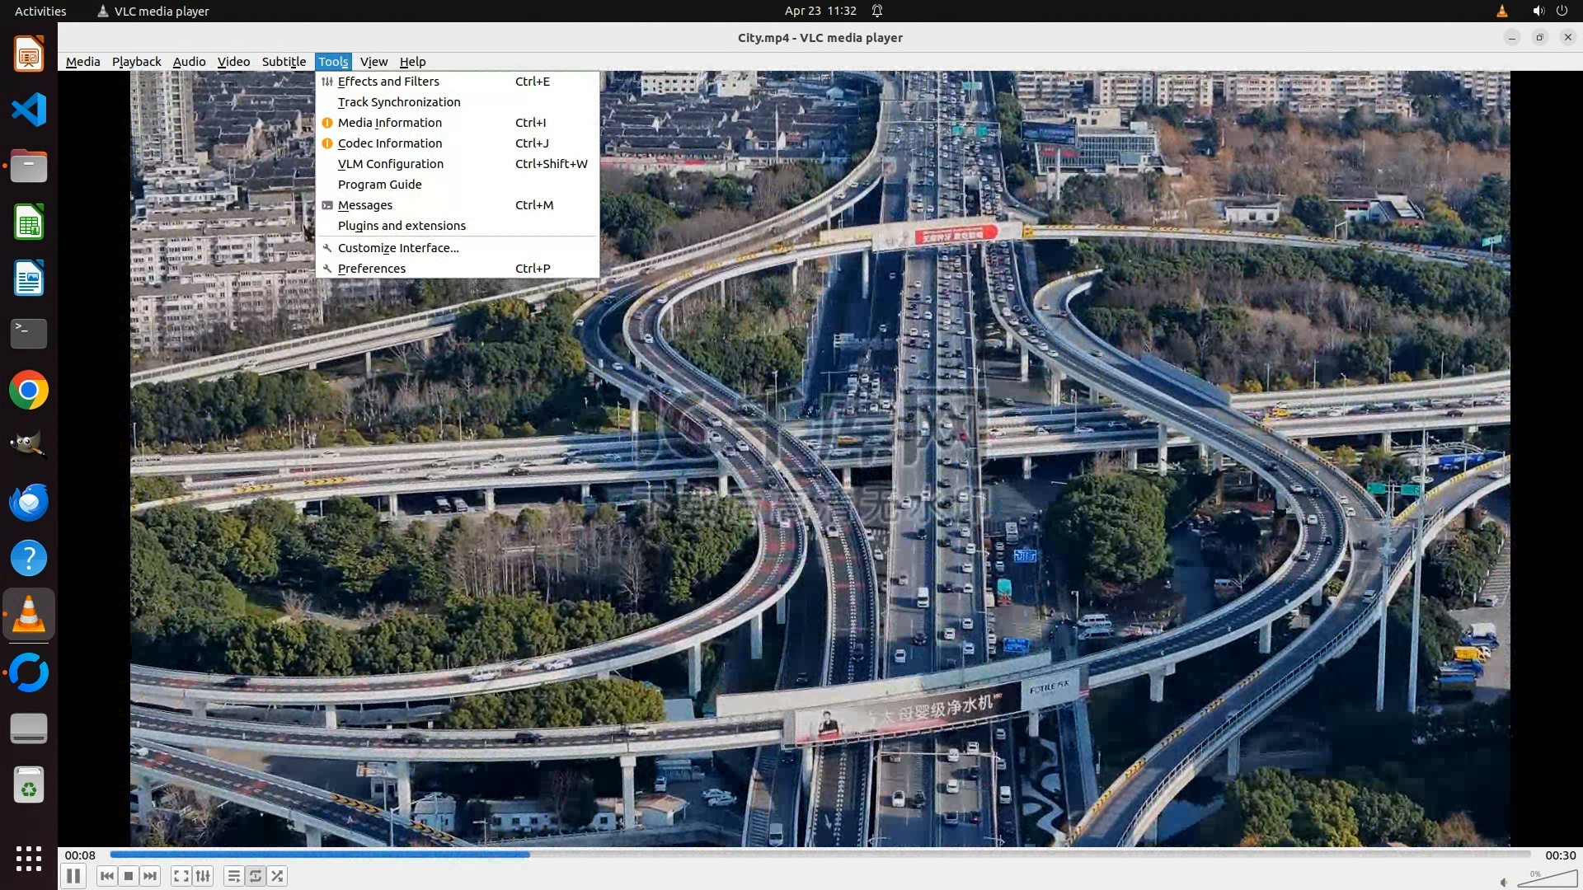Click the video seek progress bar

click(x=820, y=855)
